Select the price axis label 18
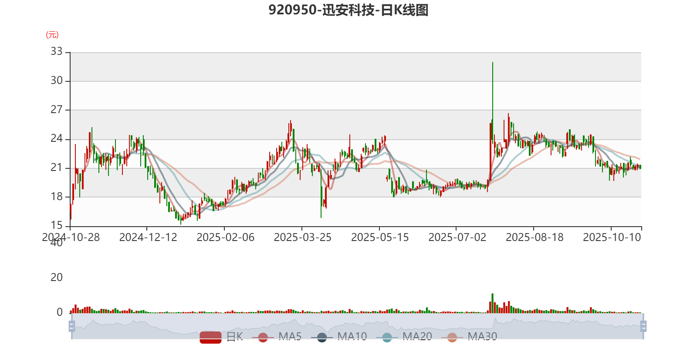The width and height of the screenshot is (697, 348). (x=57, y=197)
